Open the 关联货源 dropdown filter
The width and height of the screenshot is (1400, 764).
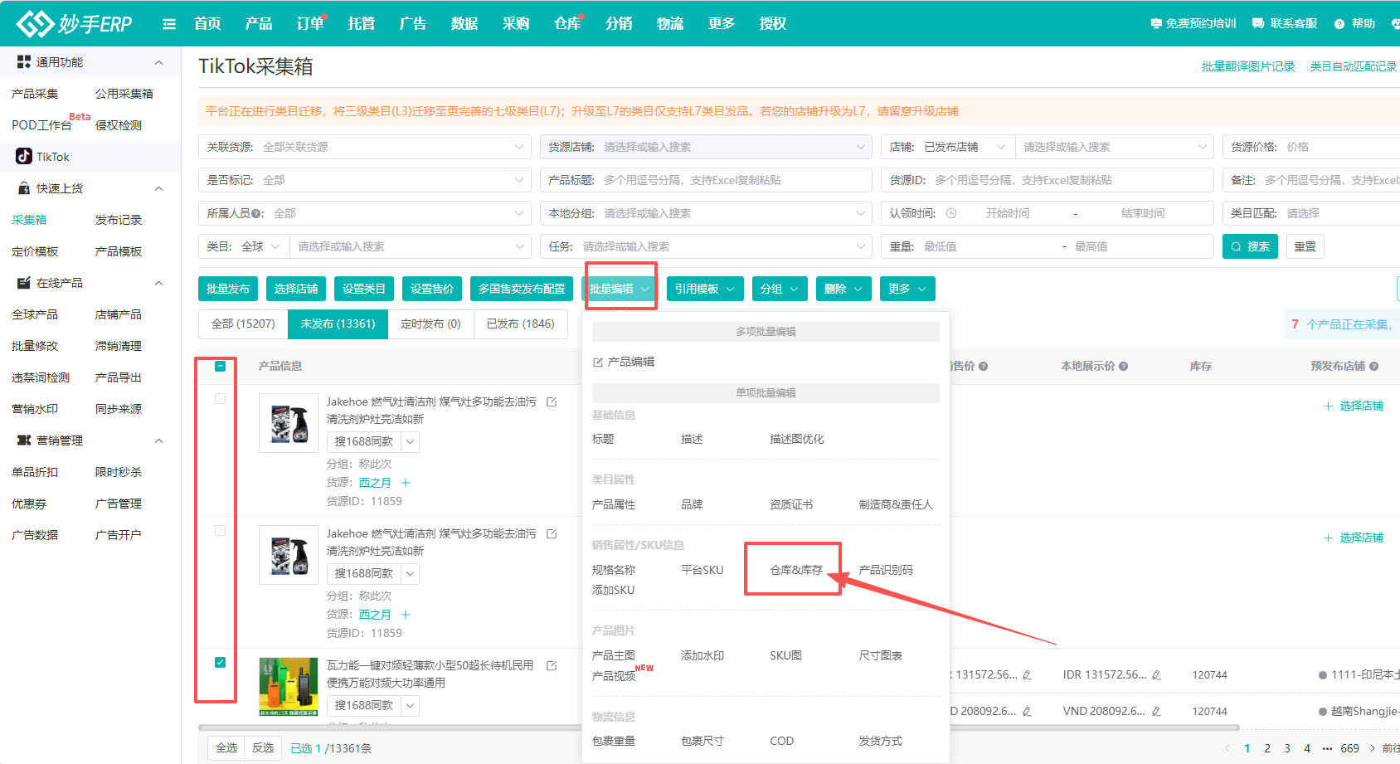(365, 147)
